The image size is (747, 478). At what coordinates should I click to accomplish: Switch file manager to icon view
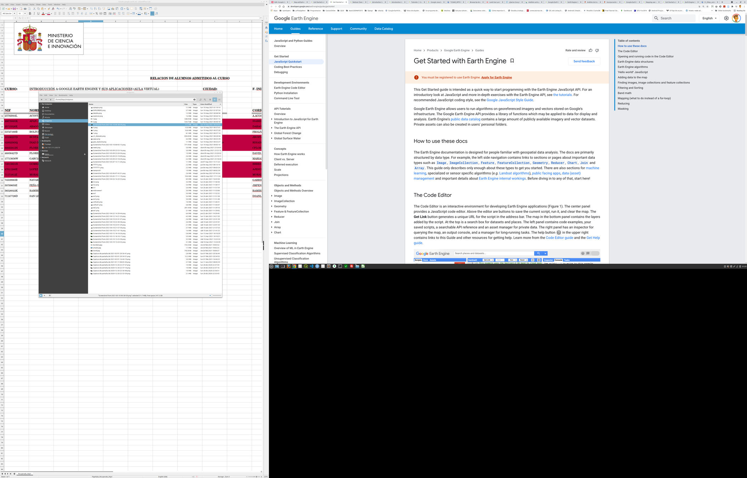210,99
